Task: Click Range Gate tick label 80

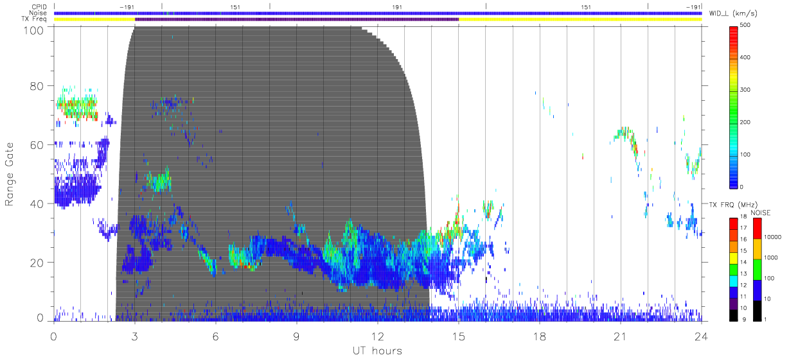Action: (x=37, y=86)
